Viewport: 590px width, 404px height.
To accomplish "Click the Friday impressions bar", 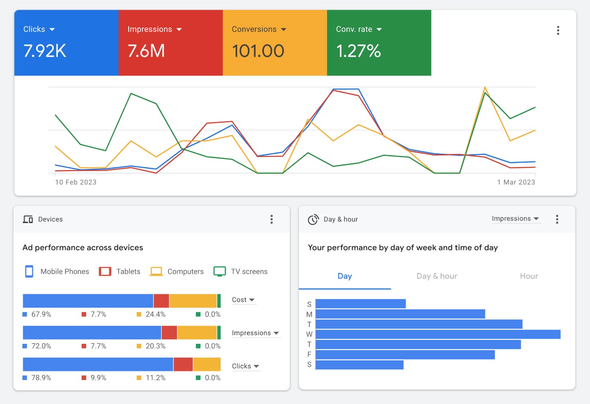I will pyautogui.click(x=405, y=354).
